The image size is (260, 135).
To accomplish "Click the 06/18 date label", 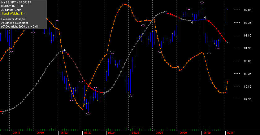I will coord(16,133).
